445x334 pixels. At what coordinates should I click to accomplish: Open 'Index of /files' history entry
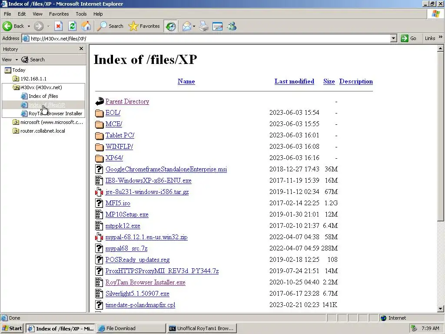tap(40, 96)
